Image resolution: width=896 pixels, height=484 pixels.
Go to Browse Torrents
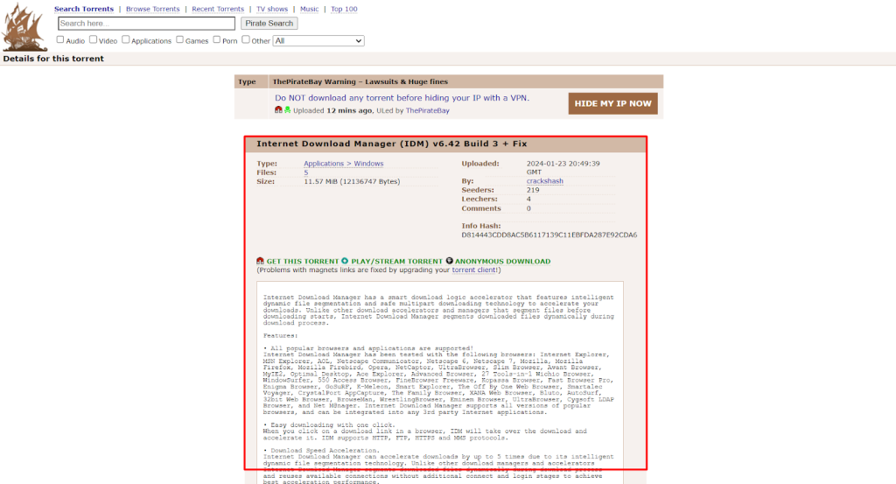[152, 9]
